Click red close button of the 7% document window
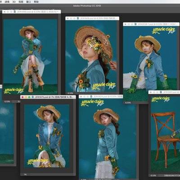Screen dimensions: 180x180 pos(22,97)
